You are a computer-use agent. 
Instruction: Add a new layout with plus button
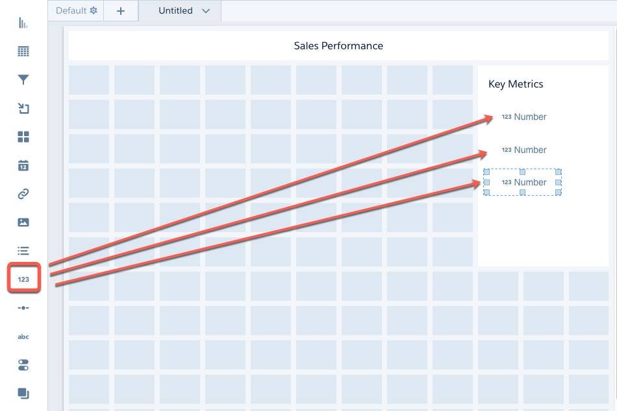[x=121, y=11]
